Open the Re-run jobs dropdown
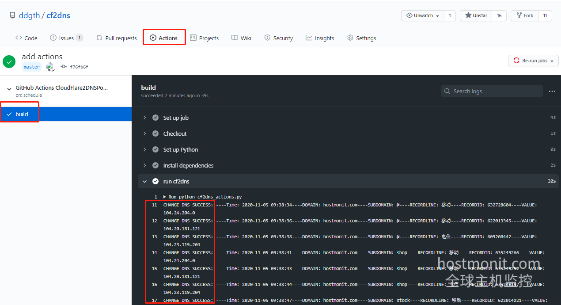 click(x=533, y=61)
